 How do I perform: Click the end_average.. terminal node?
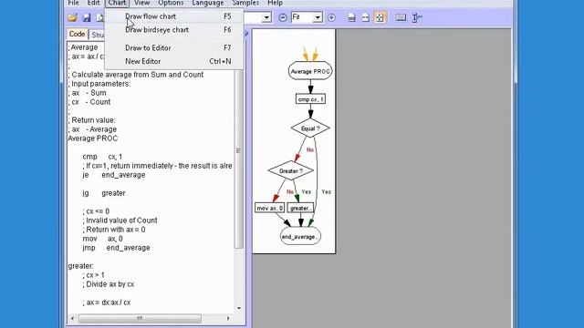pos(300,237)
